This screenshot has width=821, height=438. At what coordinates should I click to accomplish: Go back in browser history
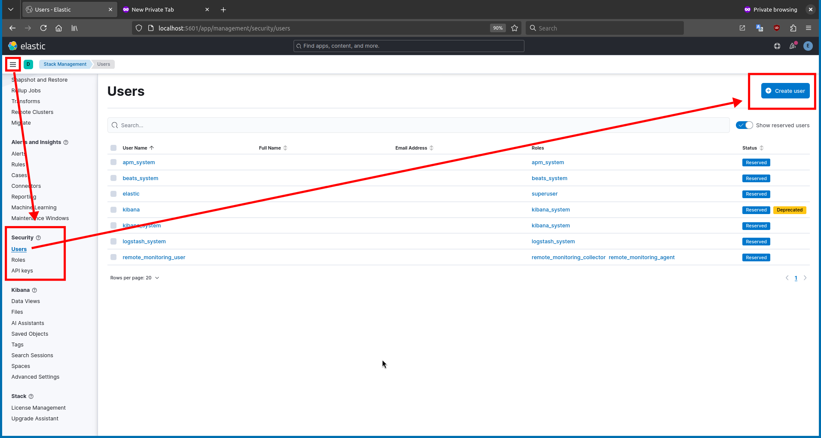coord(12,28)
